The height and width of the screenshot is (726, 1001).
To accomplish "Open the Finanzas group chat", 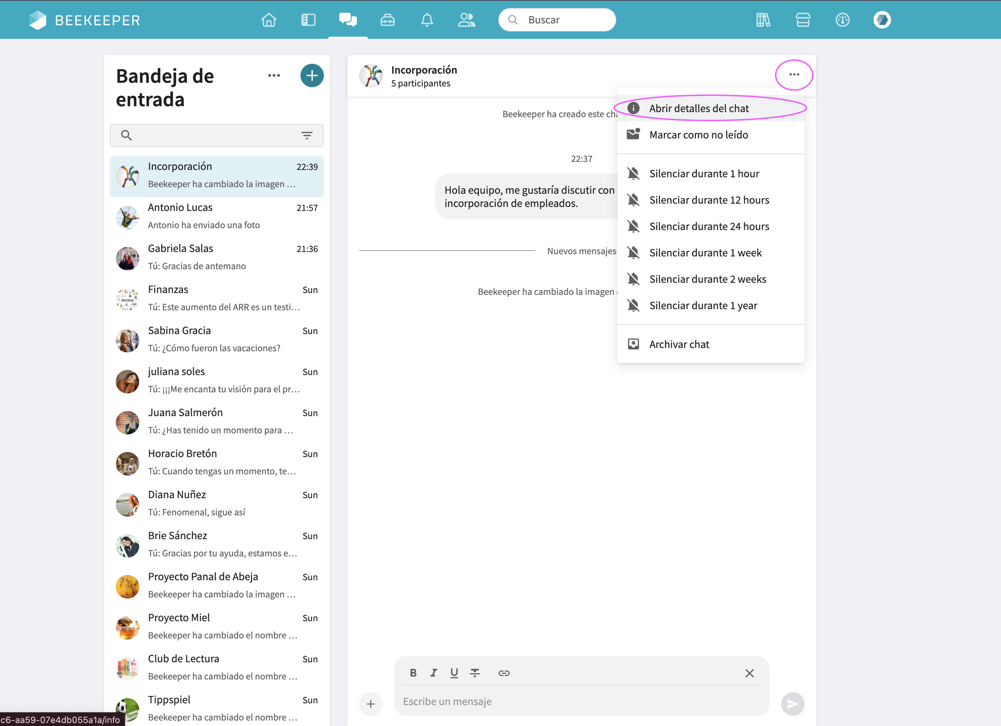I will pyautogui.click(x=216, y=299).
